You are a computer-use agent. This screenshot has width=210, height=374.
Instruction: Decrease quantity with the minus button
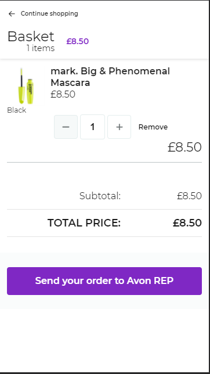[66, 127]
